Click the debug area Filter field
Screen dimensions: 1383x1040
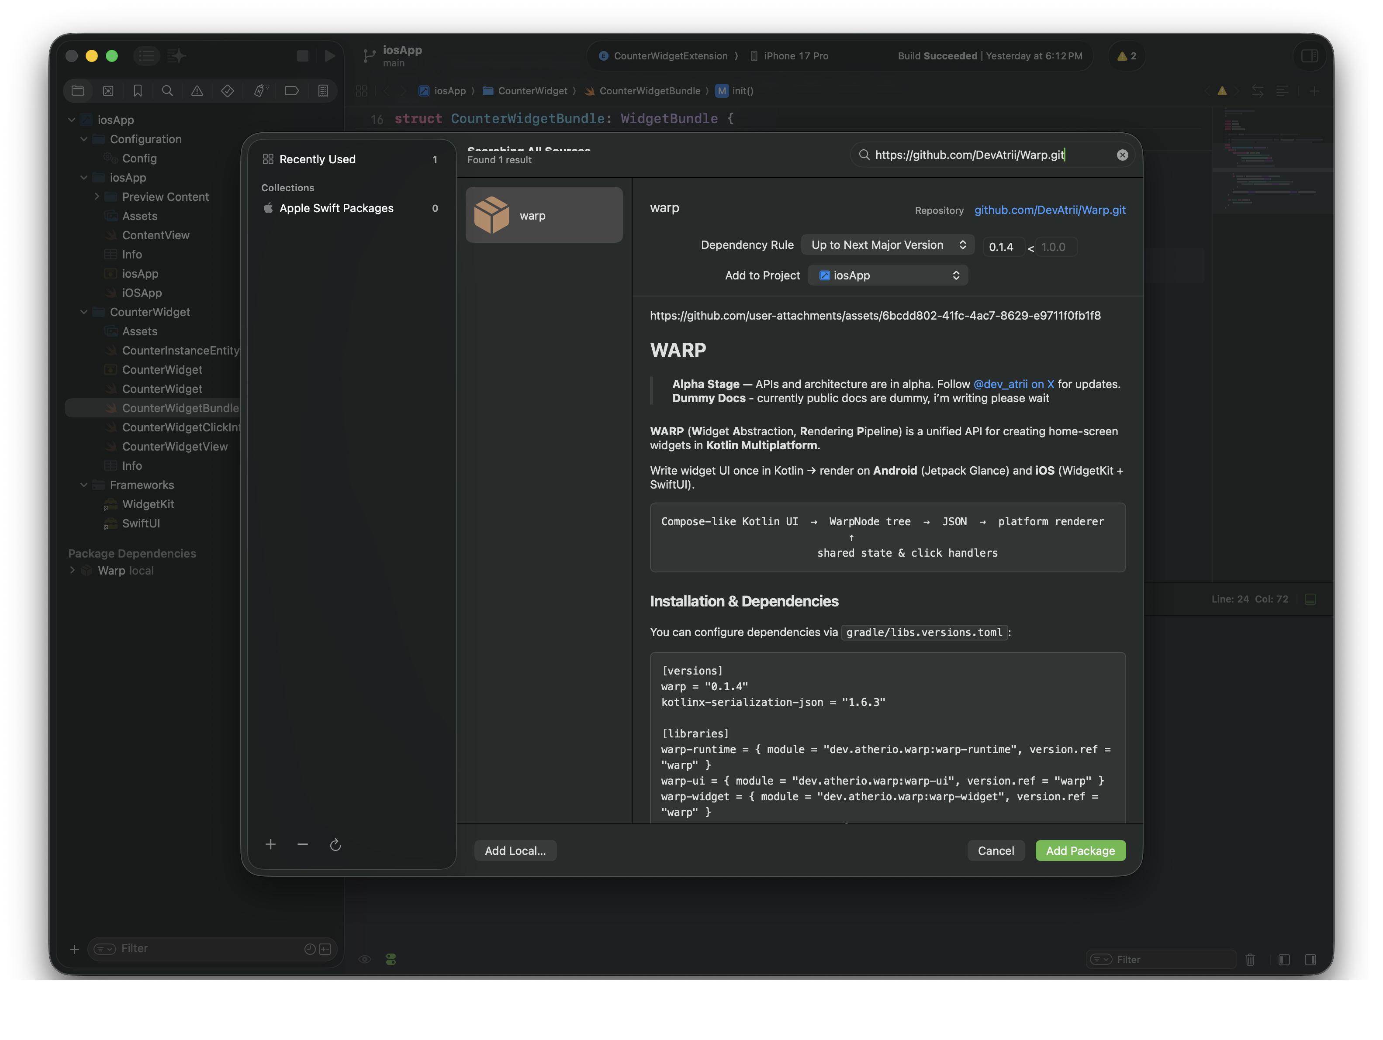point(1161,959)
